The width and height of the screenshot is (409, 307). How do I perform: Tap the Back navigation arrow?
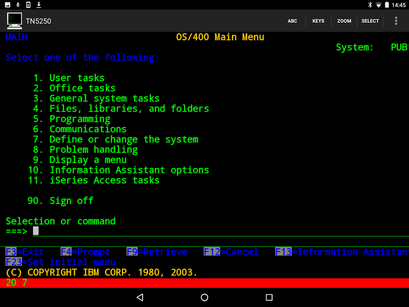pos(140,297)
